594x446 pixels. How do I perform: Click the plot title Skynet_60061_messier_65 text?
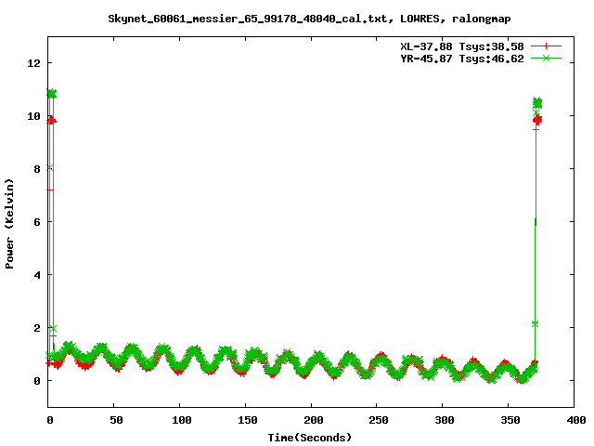pos(309,19)
